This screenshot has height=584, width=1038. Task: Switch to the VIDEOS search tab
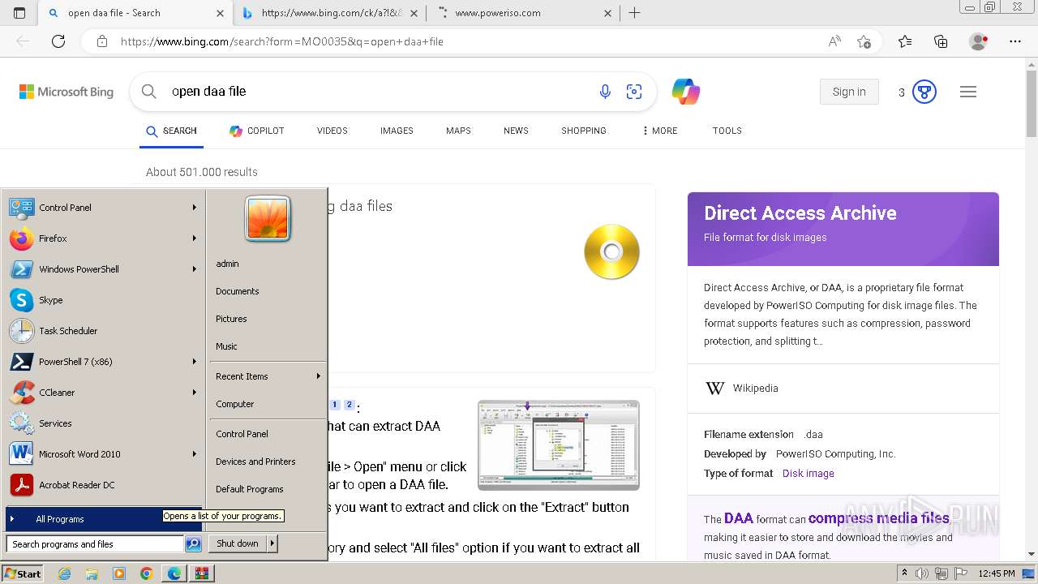pyautogui.click(x=332, y=131)
